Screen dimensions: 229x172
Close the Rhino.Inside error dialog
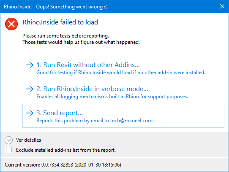point(222,6)
